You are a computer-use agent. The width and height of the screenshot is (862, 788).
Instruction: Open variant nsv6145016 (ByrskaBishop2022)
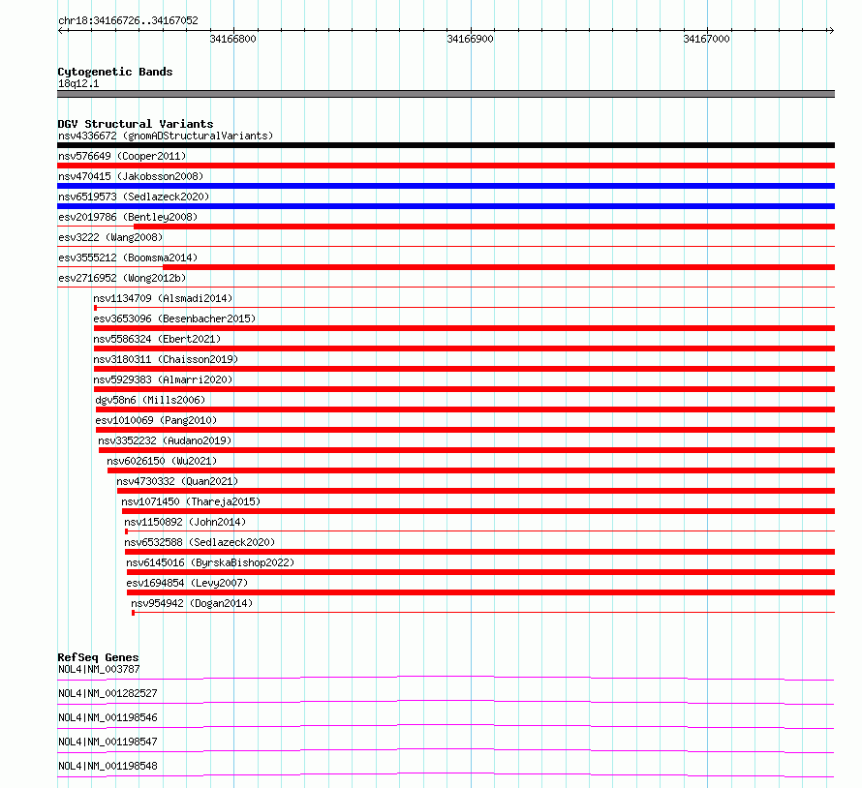tap(210, 562)
